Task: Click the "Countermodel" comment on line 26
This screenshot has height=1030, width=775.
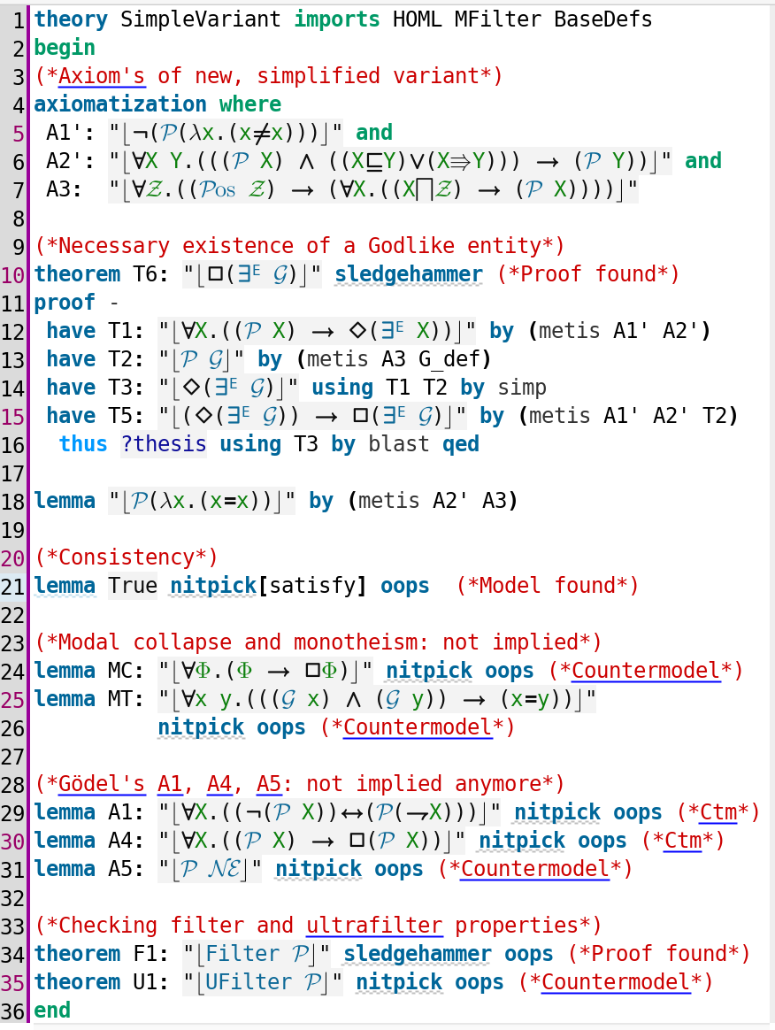Action: [x=418, y=727]
